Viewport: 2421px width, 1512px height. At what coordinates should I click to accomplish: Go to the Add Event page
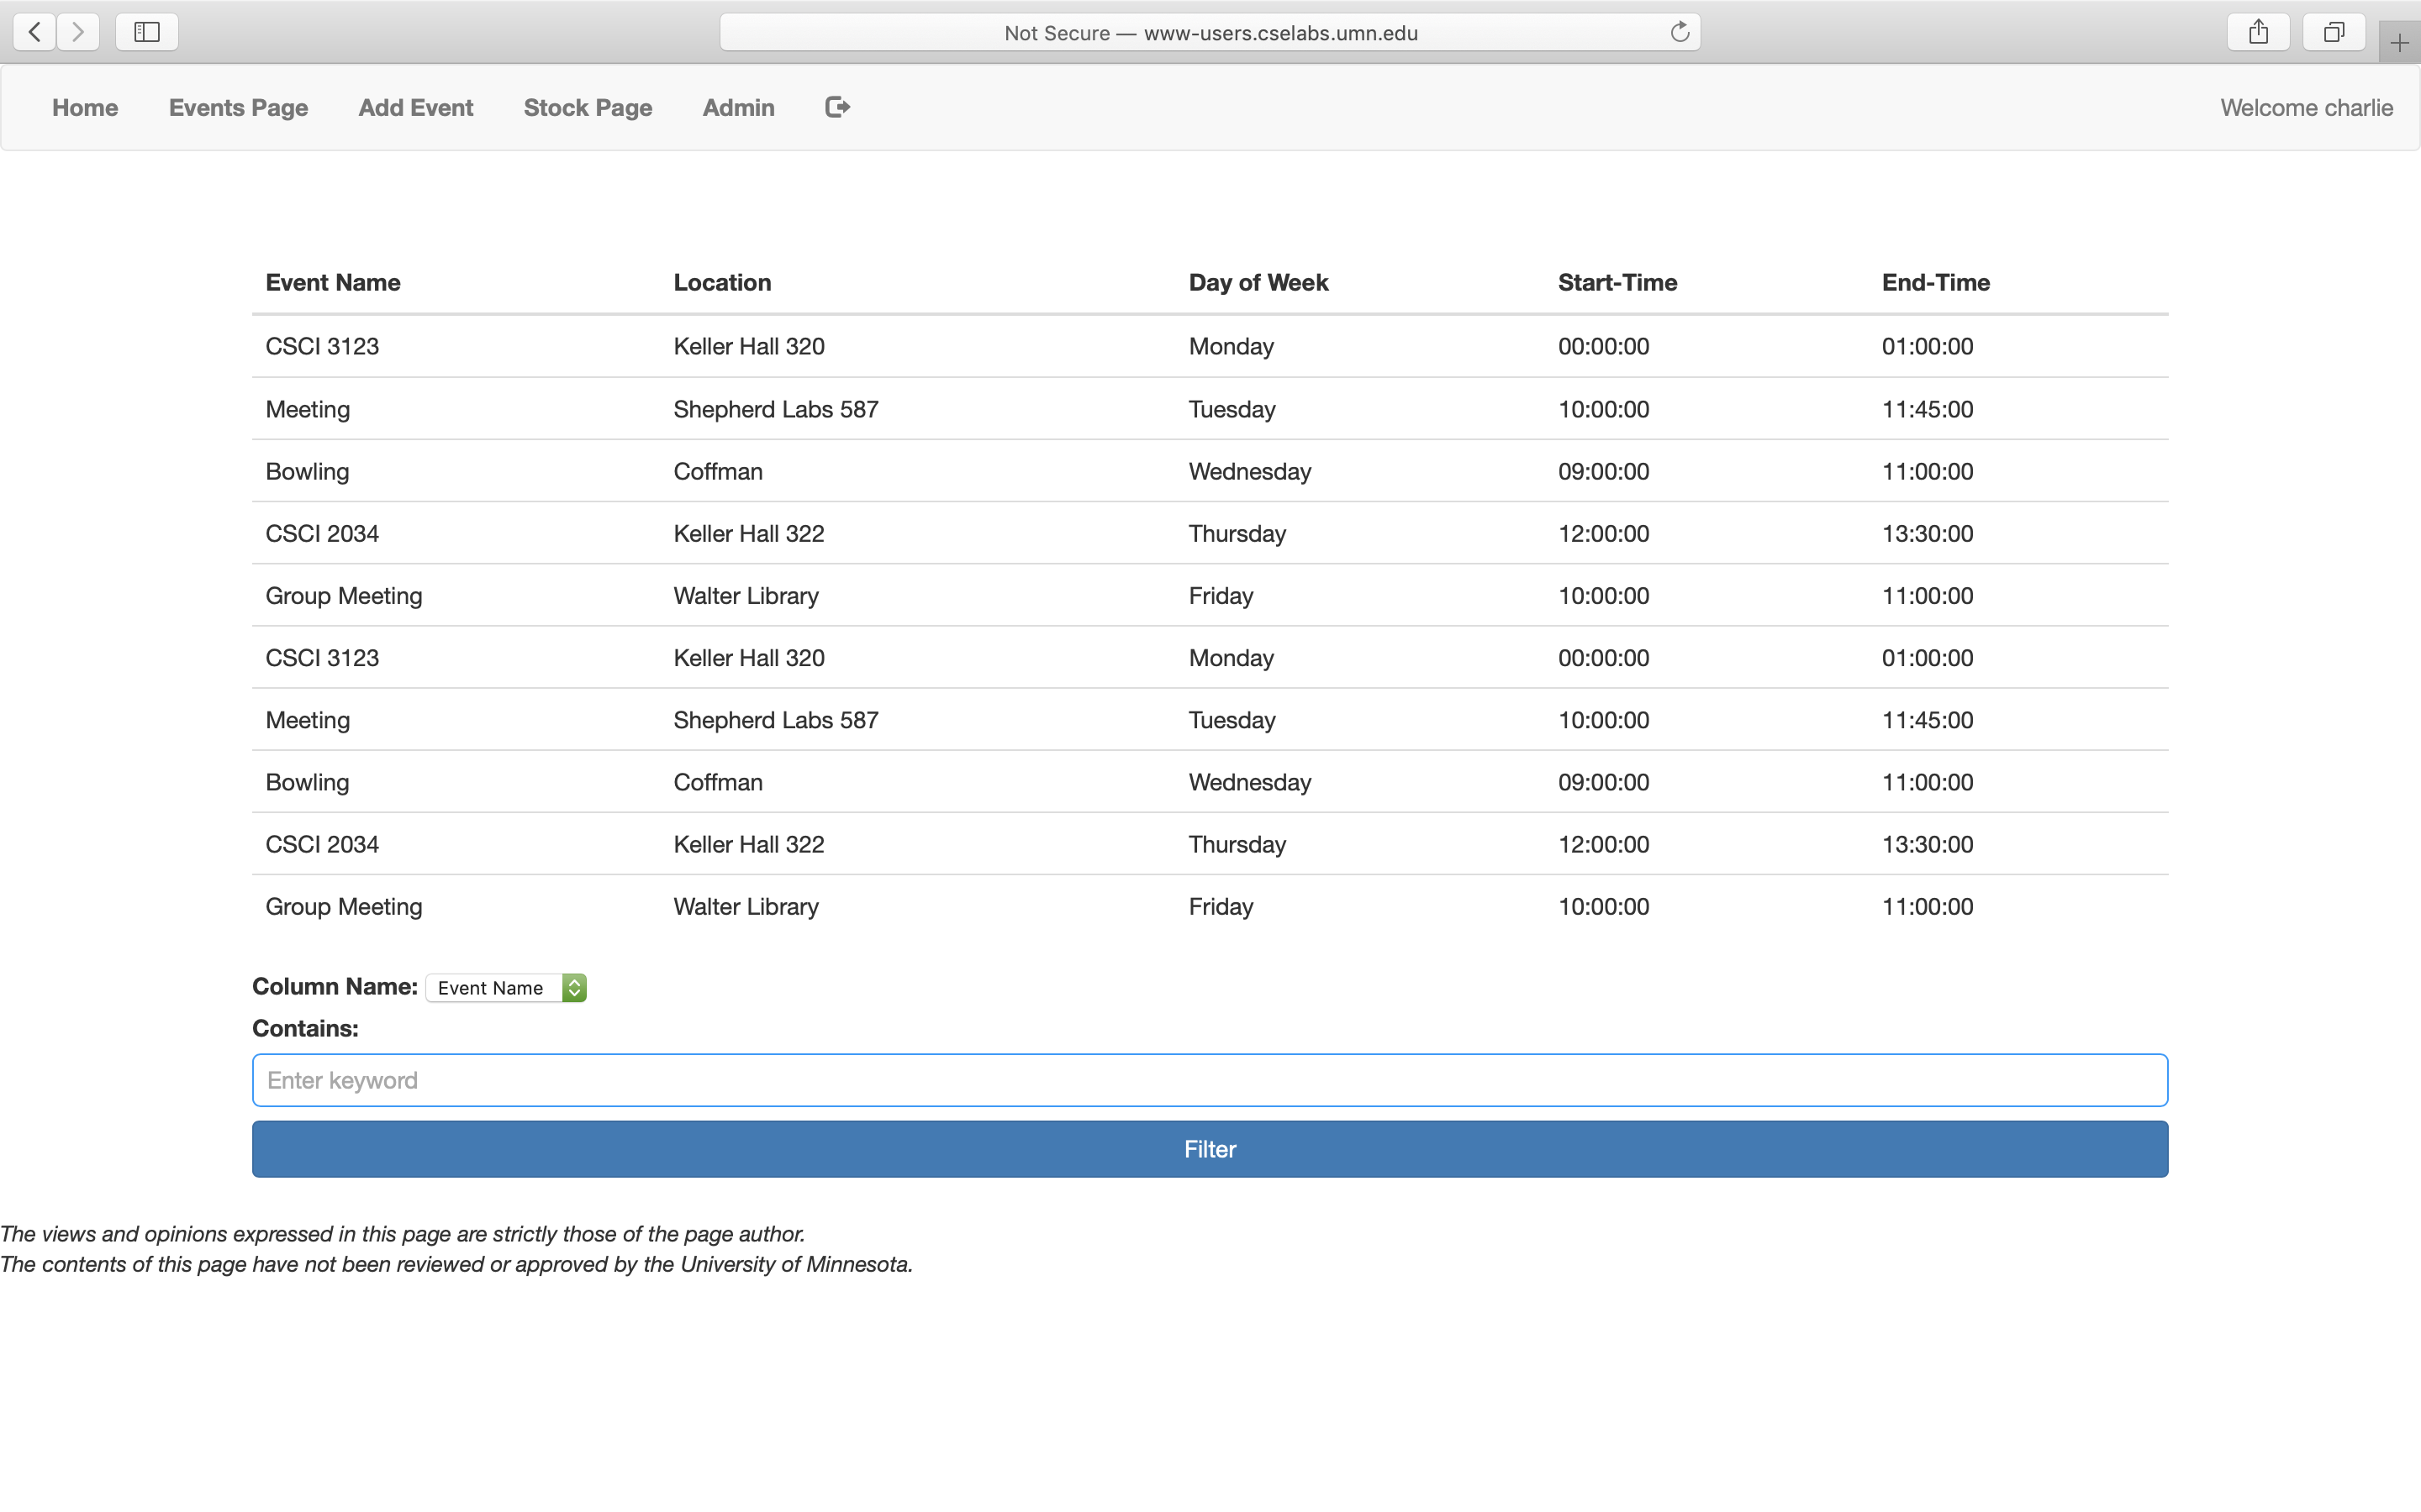[x=416, y=107]
